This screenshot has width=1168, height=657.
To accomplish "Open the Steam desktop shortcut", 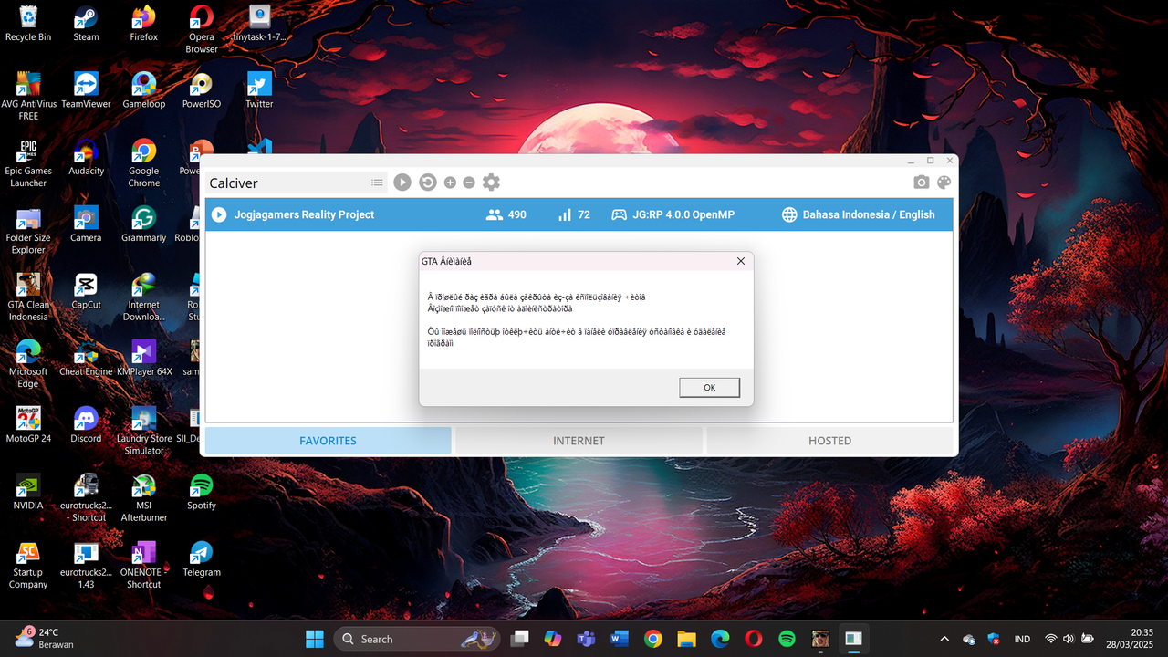I will (86, 25).
